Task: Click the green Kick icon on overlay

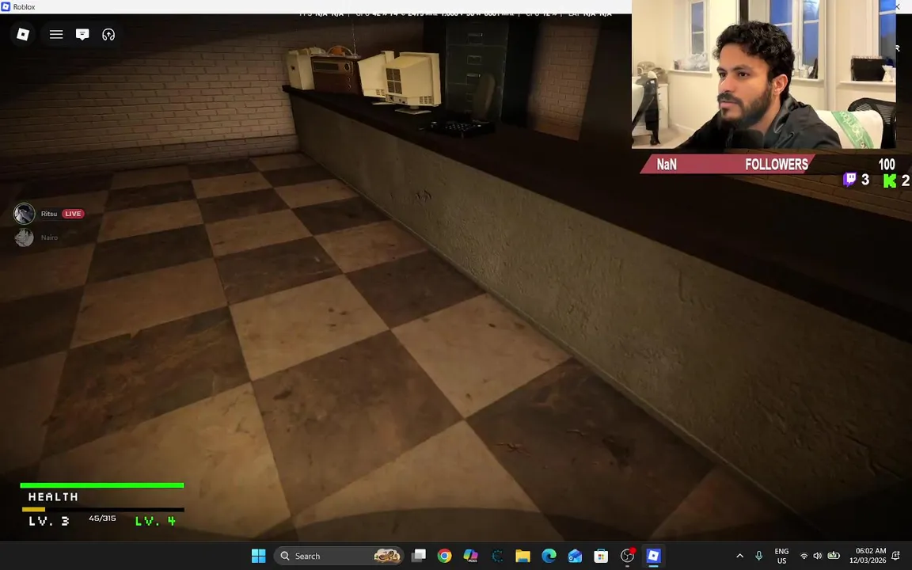Action: (x=889, y=180)
